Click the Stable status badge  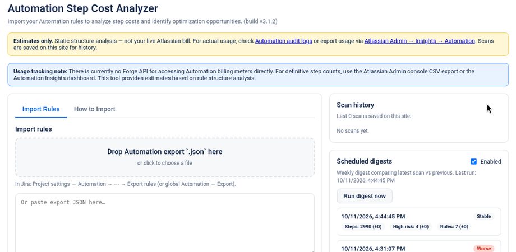[x=483, y=217]
